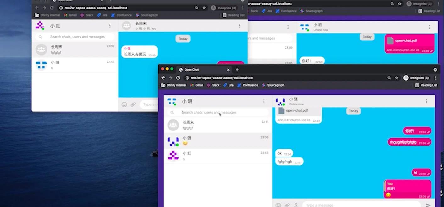444x207 pixels.
Task: Reload page in the top-left browser window
Action: coord(52,8)
